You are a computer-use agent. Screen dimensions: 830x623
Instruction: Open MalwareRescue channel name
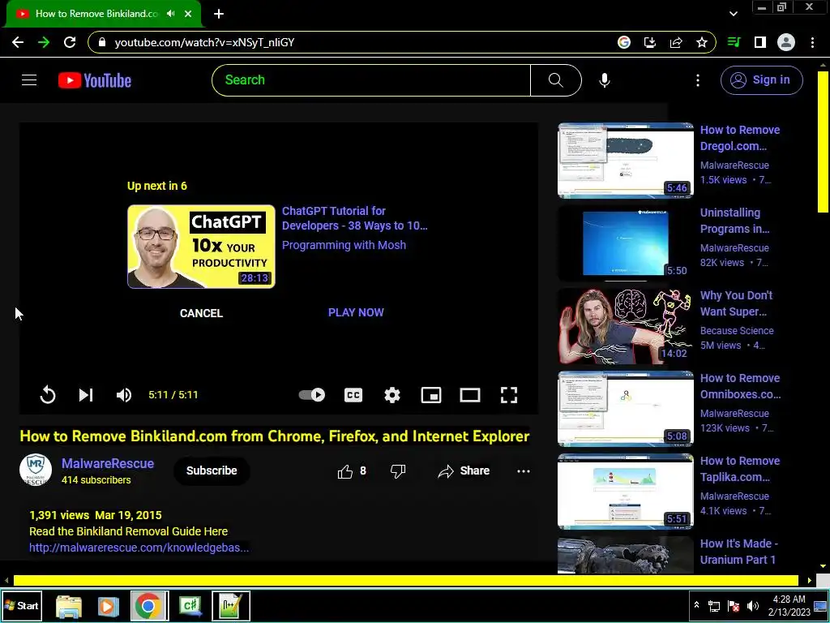[108, 463]
